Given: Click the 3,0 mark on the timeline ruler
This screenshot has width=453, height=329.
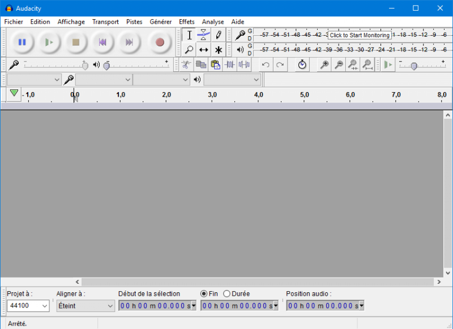Looking at the screenshot, I should (x=212, y=95).
